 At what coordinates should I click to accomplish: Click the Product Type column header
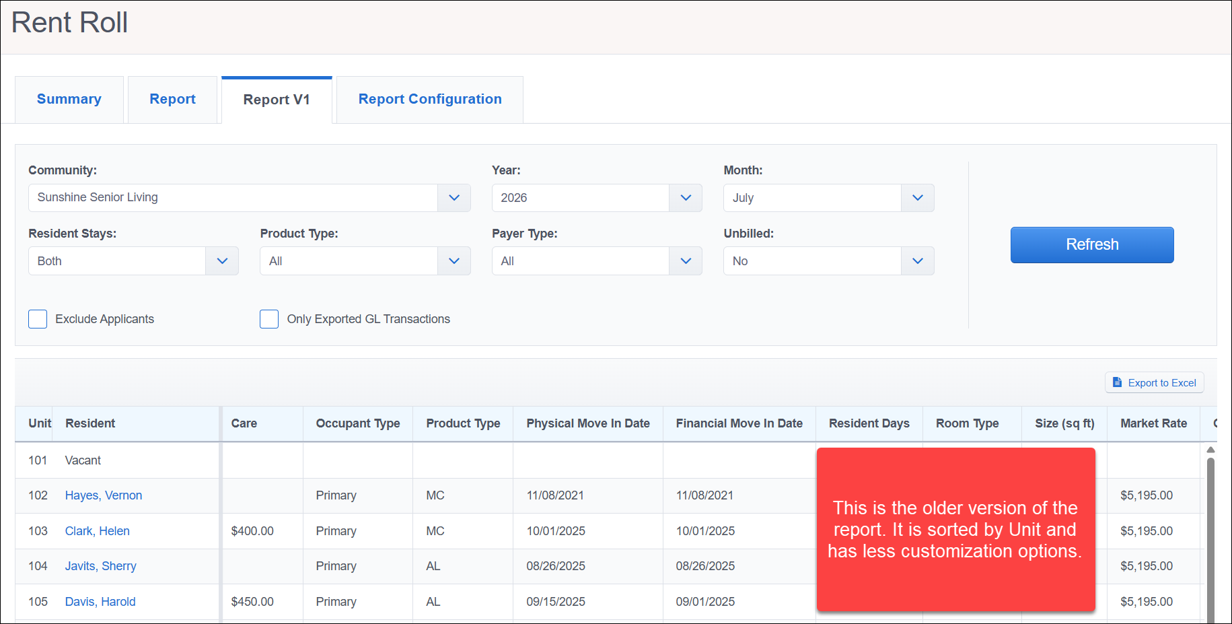[x=463, y=423]
